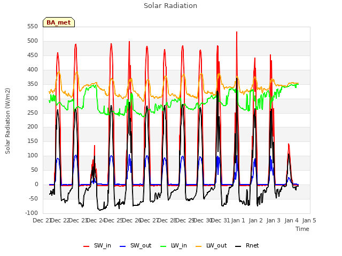The height and width of the screenshot is (256, 342).
Task: Click the Solar Radiation (W/m2) axis label
Action: (x=7, y=121)
